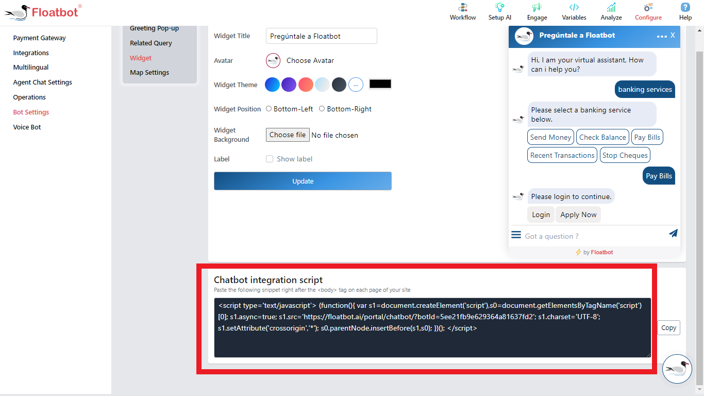Switch to Map Settings submenu
The image size is (704, 396).
[149, 73]
